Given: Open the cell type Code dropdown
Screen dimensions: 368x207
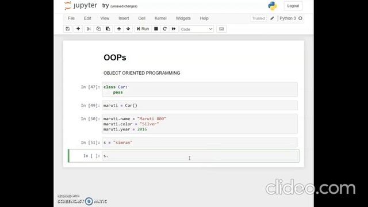Looking at the screenshot, I should [x=197, y=29].
